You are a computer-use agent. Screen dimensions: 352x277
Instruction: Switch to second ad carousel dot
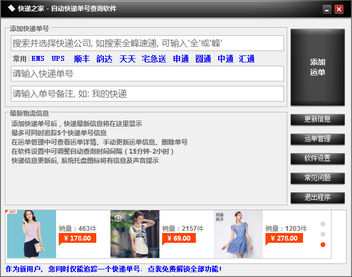tap(323, 234)
